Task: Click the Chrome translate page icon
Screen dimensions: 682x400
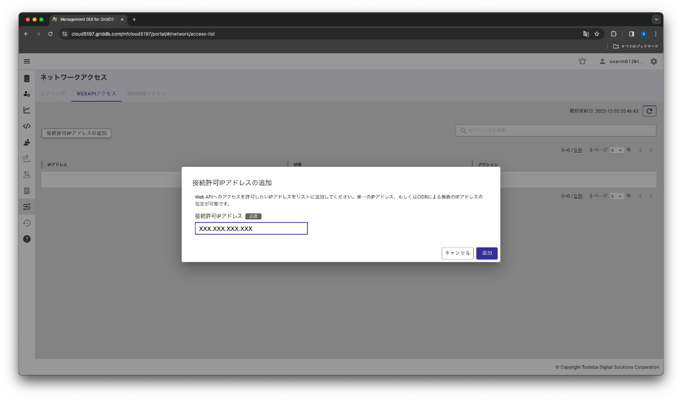Action: point(586,34)
